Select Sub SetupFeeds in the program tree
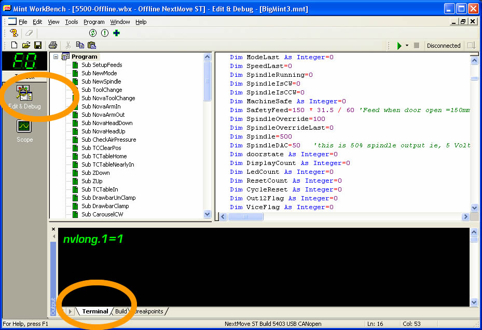 point(102,65)
